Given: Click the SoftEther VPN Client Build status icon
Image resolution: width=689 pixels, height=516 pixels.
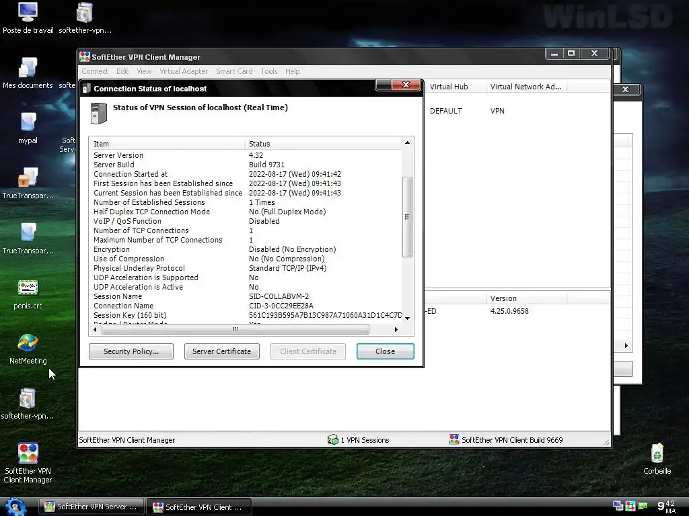Looking at the screenshot, I should click(x=454, y=439).
